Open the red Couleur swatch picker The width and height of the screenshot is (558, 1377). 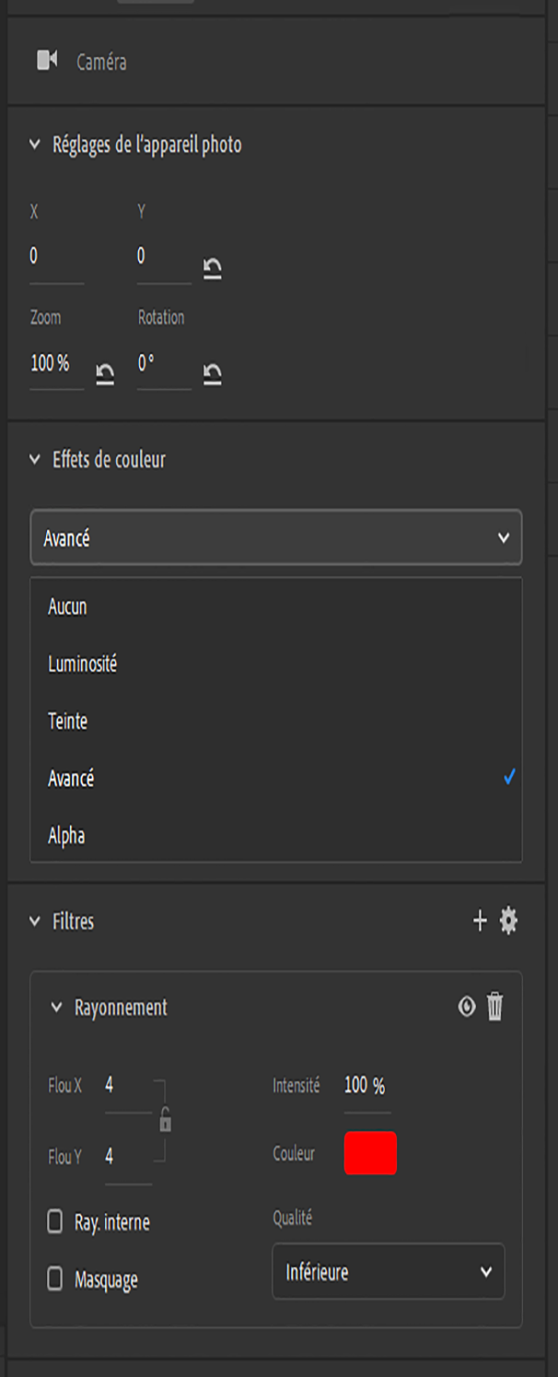coord(370,1153)
